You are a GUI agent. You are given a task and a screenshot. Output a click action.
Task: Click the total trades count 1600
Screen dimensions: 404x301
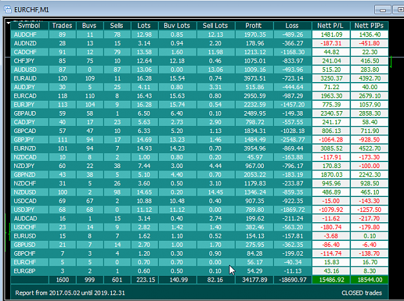[62, 280]
